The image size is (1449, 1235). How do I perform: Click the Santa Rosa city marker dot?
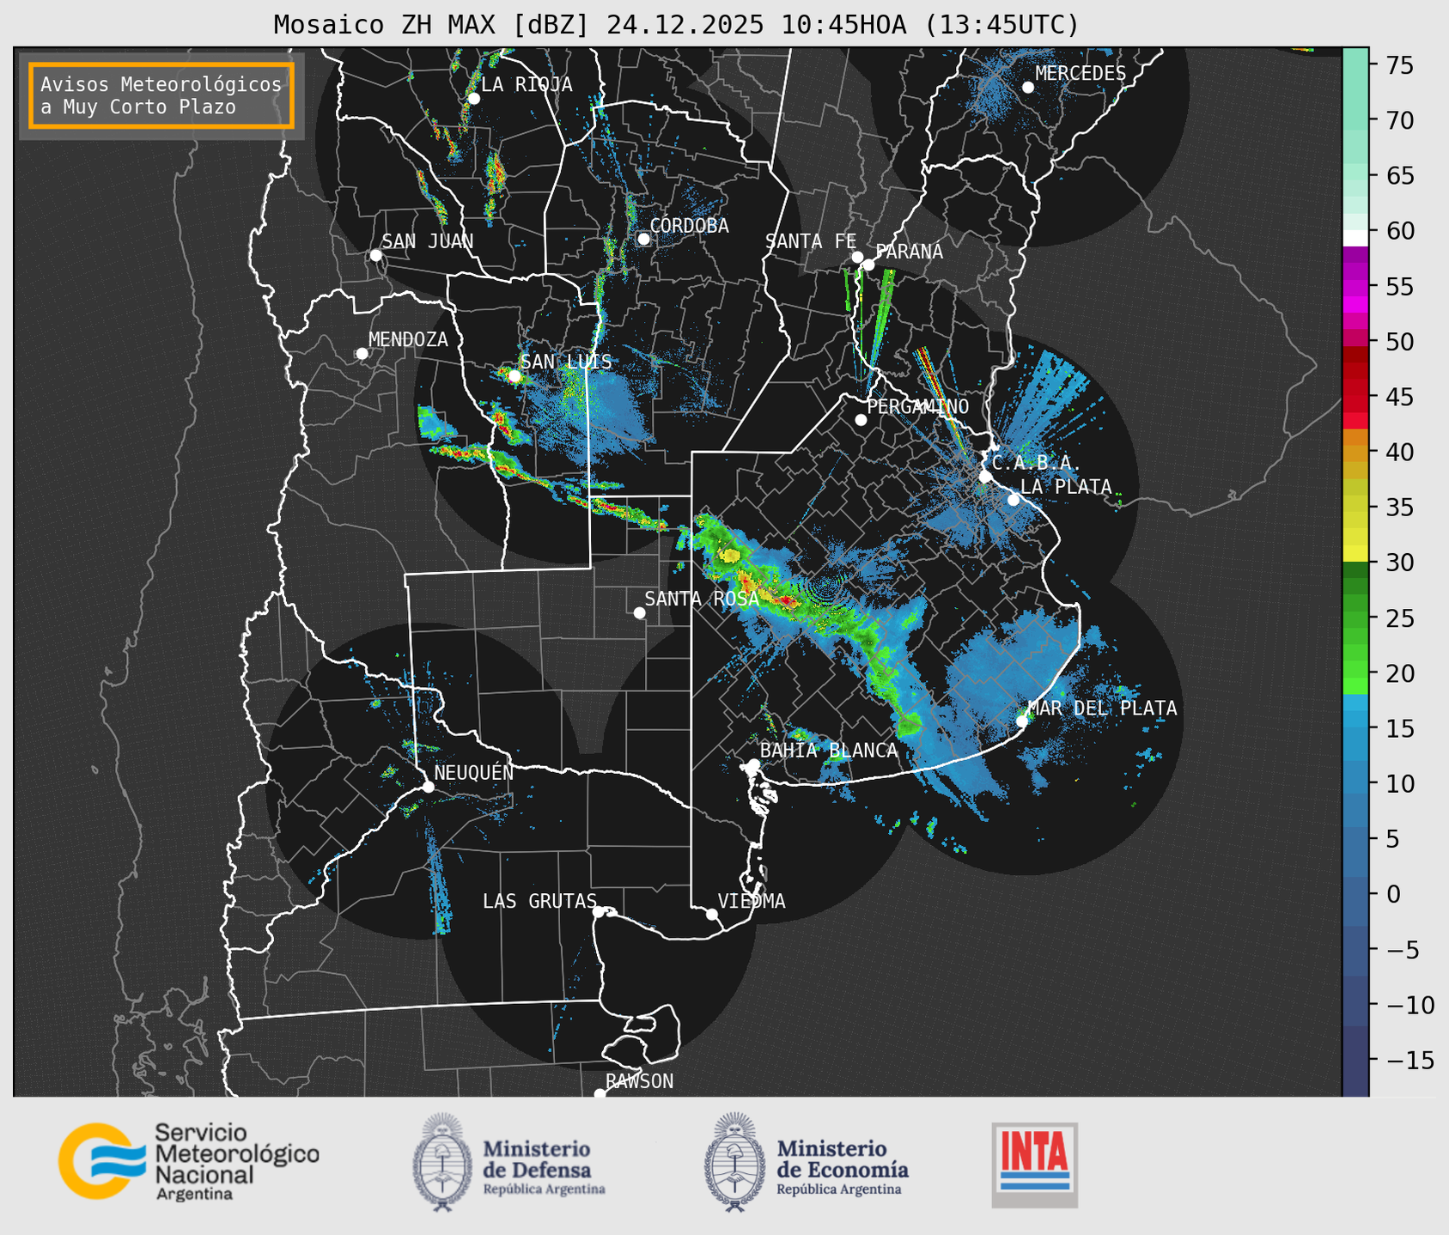(x=639, y=612)
